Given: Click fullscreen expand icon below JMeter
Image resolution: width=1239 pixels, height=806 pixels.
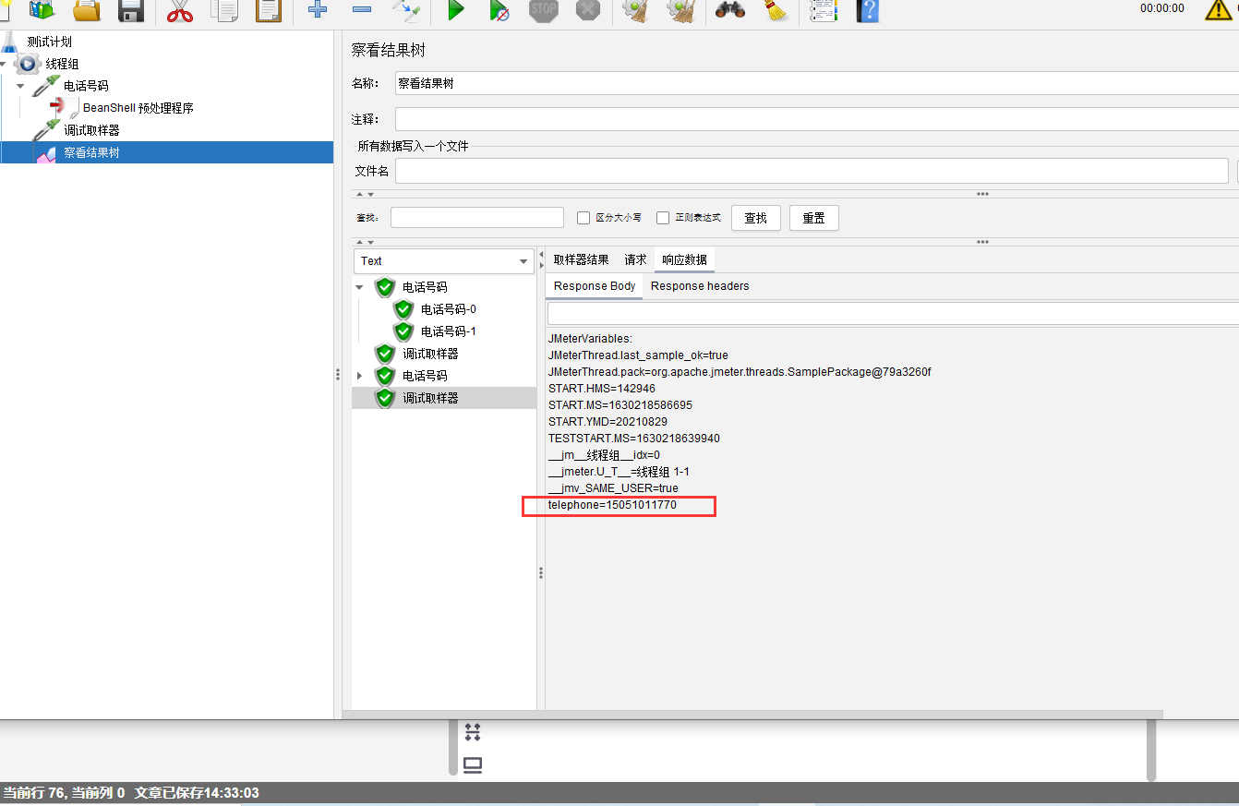Looking at the screenshot, I should click(473, 732).
